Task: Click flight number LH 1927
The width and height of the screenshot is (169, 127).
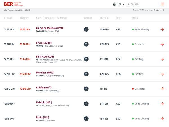Action: tap(39, 76)
